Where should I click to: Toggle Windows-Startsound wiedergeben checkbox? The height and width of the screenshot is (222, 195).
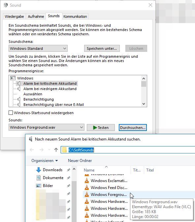point(11,113)
